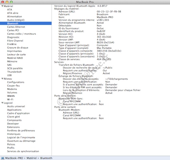Image resolution: width=170 pixels, height=160 pixels.
Task: Click the Logiciel section header label
Action: coord(8,103)
